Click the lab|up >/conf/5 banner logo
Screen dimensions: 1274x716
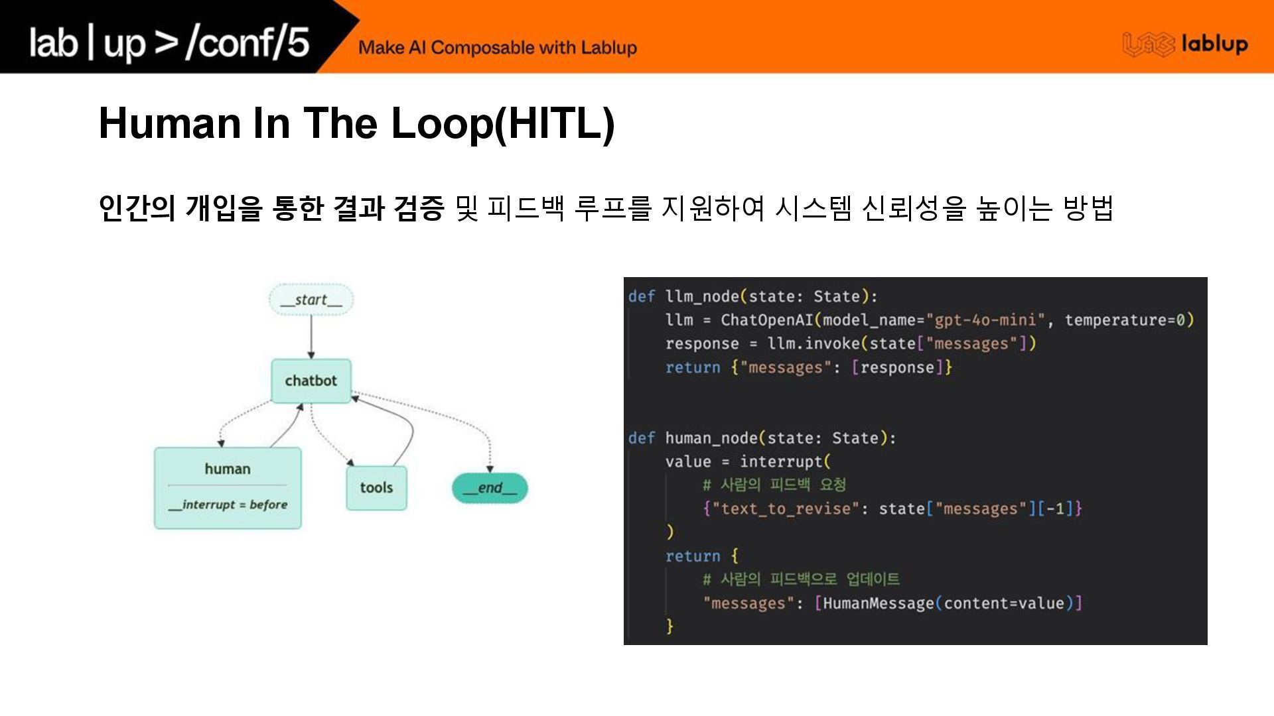coord(169,42)
